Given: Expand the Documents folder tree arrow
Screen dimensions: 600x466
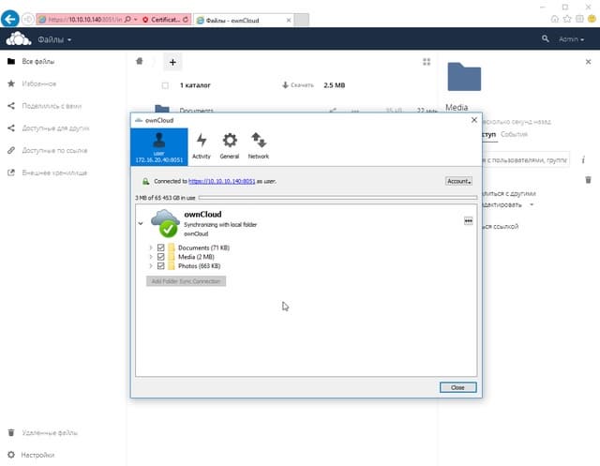Looking at the screenshot, I should tap(151, 248).
